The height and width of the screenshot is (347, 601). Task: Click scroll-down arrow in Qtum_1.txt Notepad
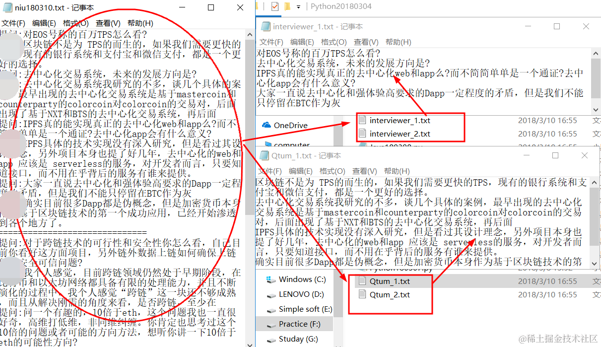point(595,265)
